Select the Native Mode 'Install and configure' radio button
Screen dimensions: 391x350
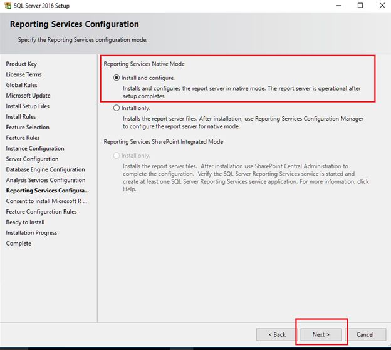coord(117,78)
